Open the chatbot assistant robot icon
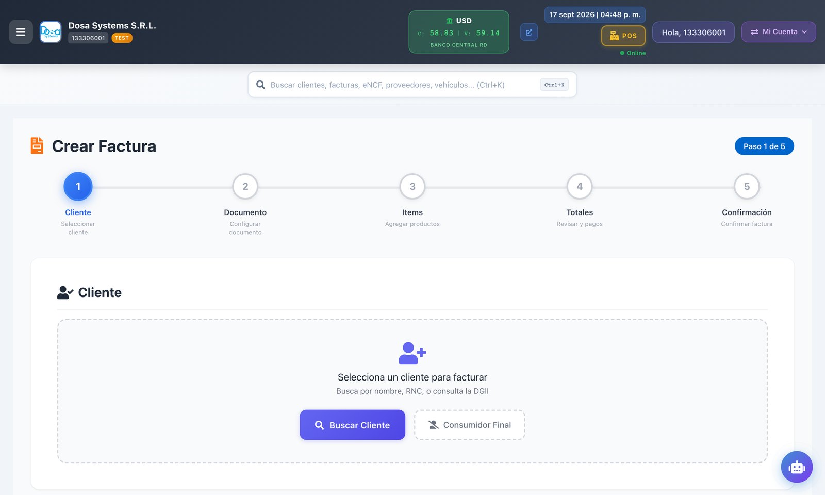The image size is (825, 495). pyautogui.click(x=797, y=467)
